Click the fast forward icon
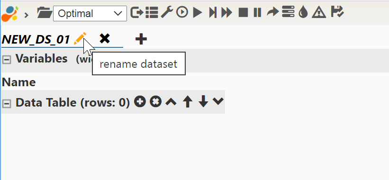 pos(227,12)
